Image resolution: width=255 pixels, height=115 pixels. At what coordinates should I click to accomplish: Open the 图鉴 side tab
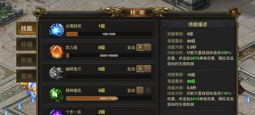tap(26, 60)
